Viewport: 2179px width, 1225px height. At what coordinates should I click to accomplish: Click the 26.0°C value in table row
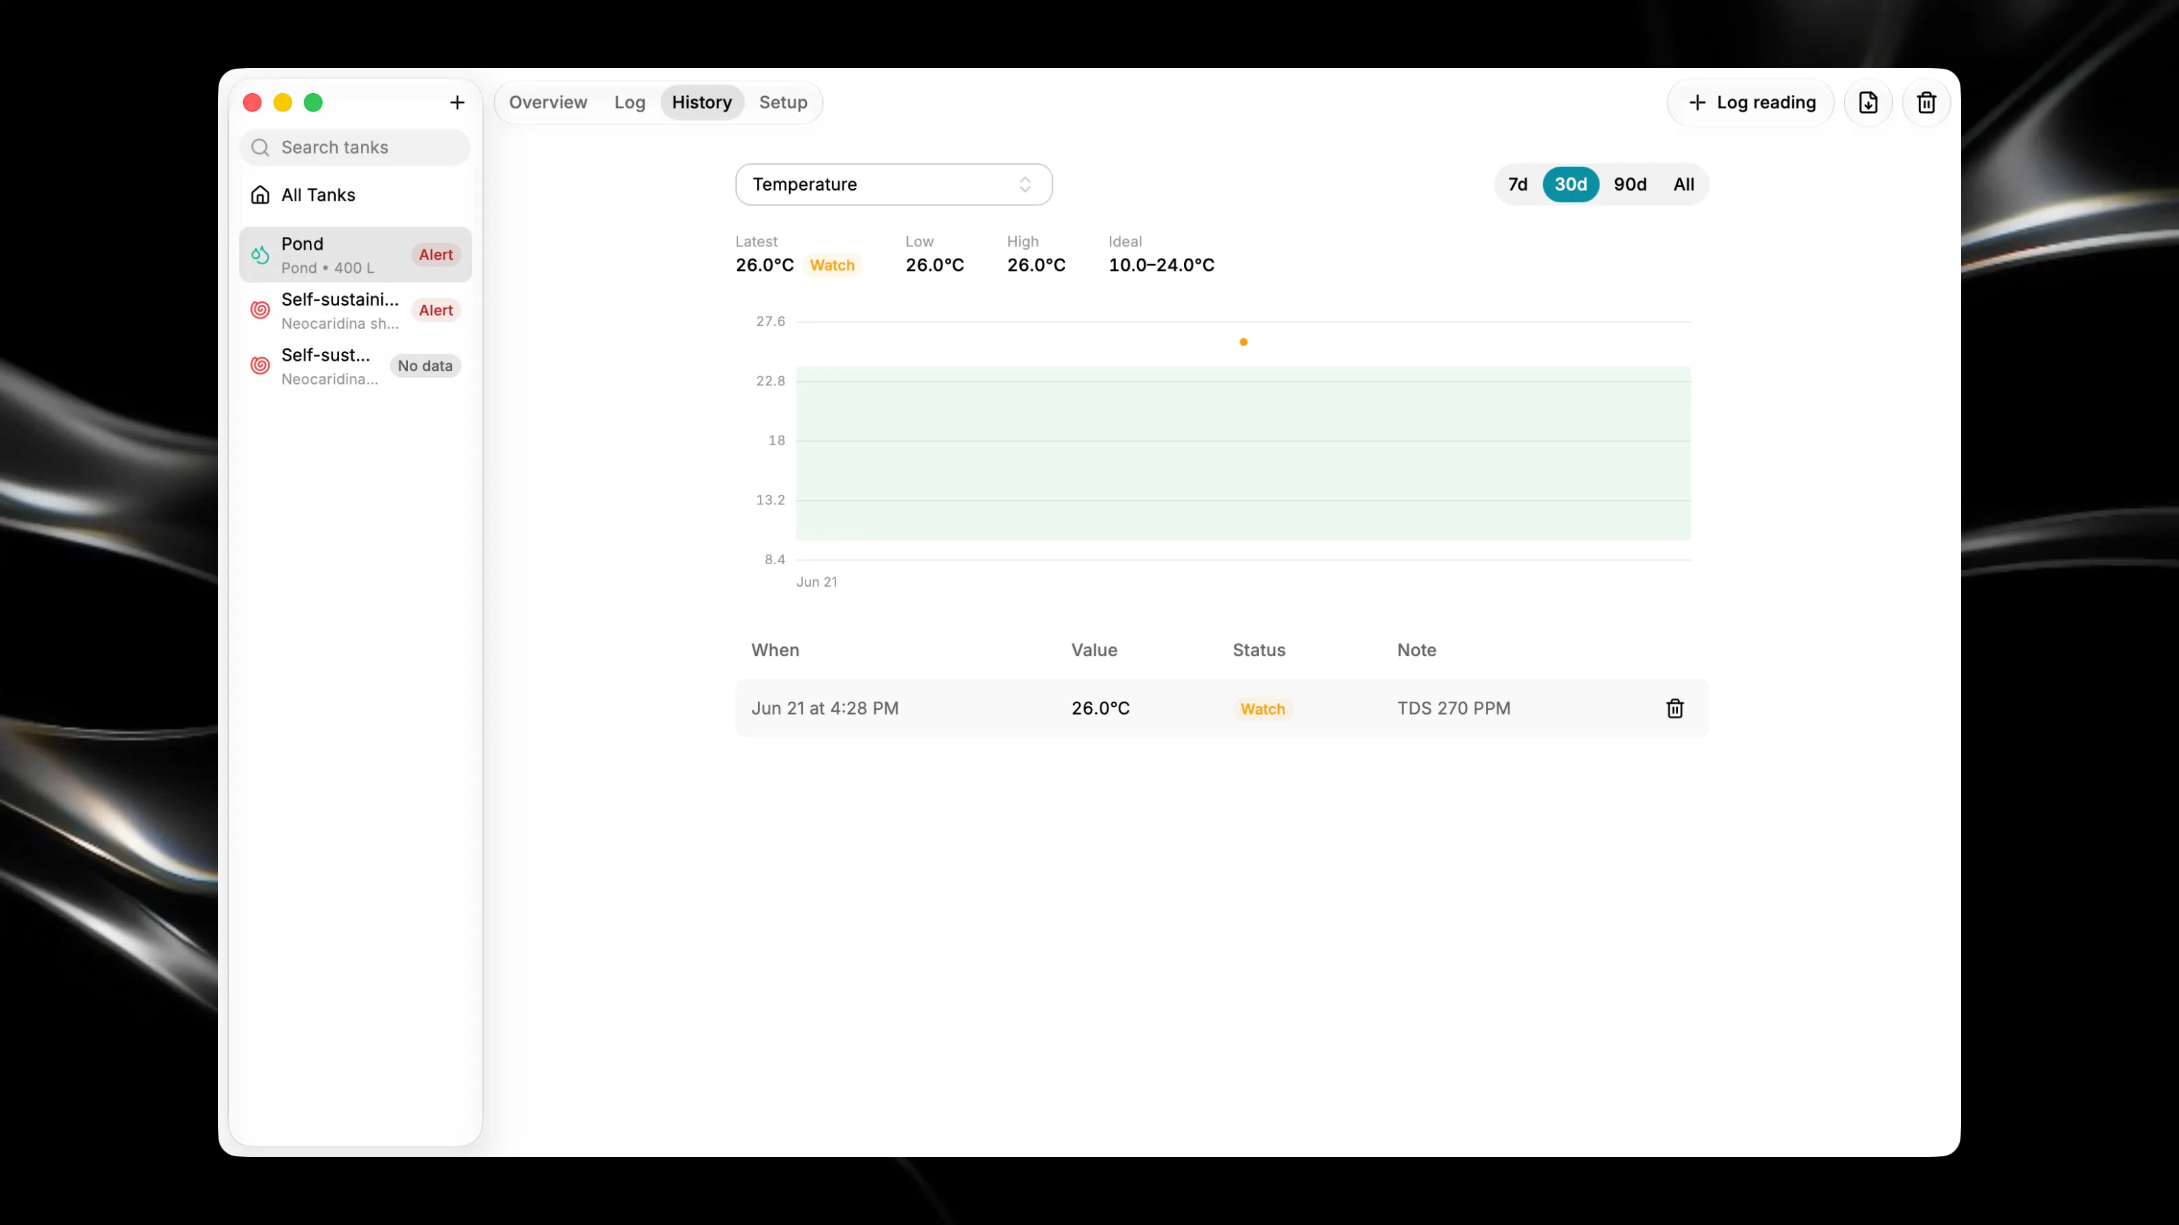click(x=1100, y=708)
